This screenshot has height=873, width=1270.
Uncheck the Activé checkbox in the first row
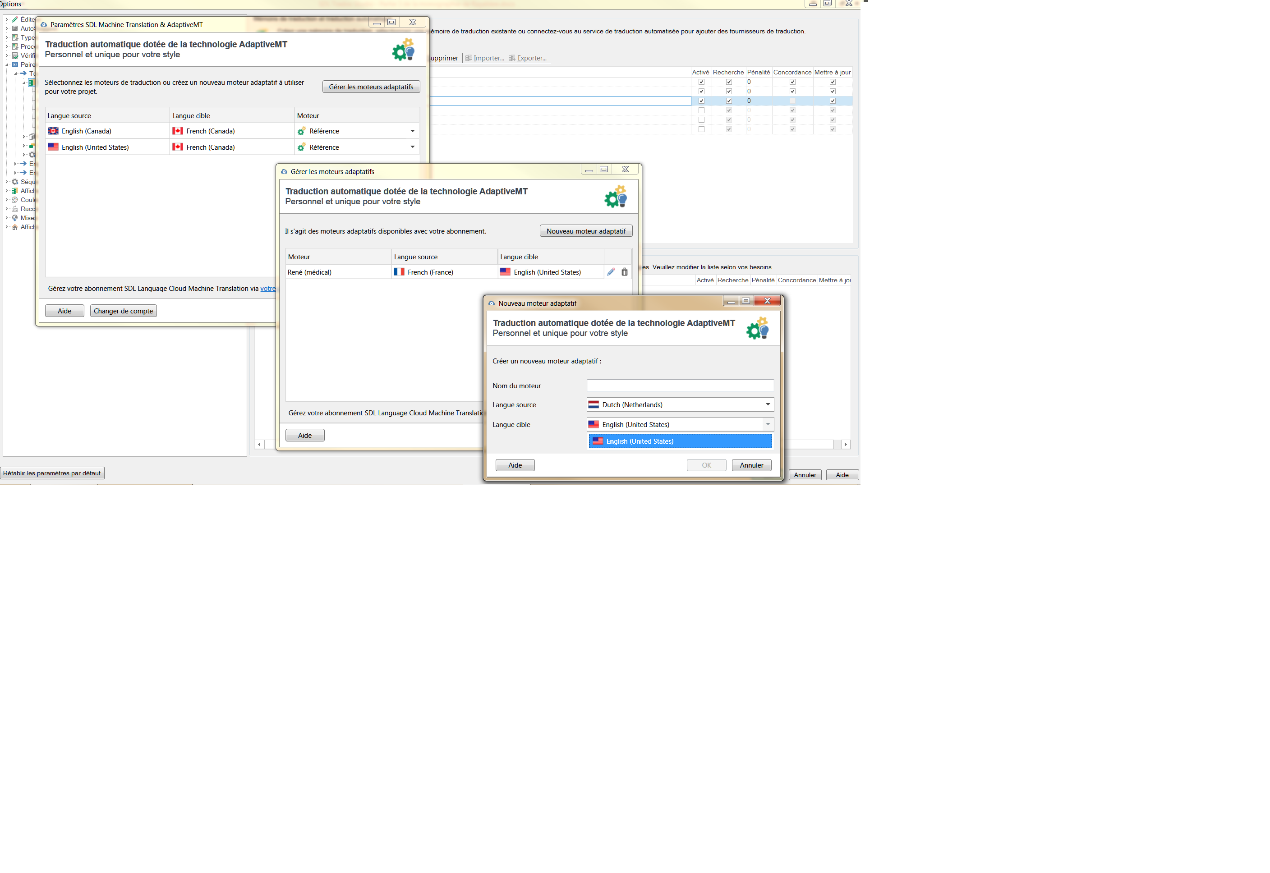coord(701,82)
